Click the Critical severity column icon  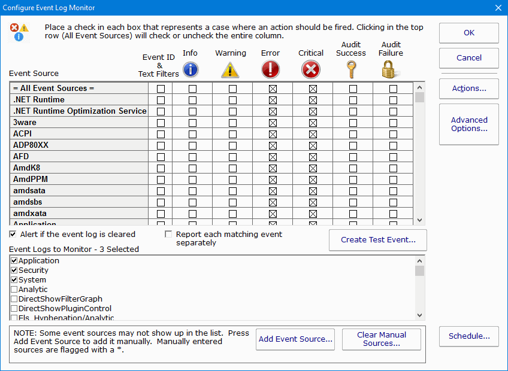(310, 69)
